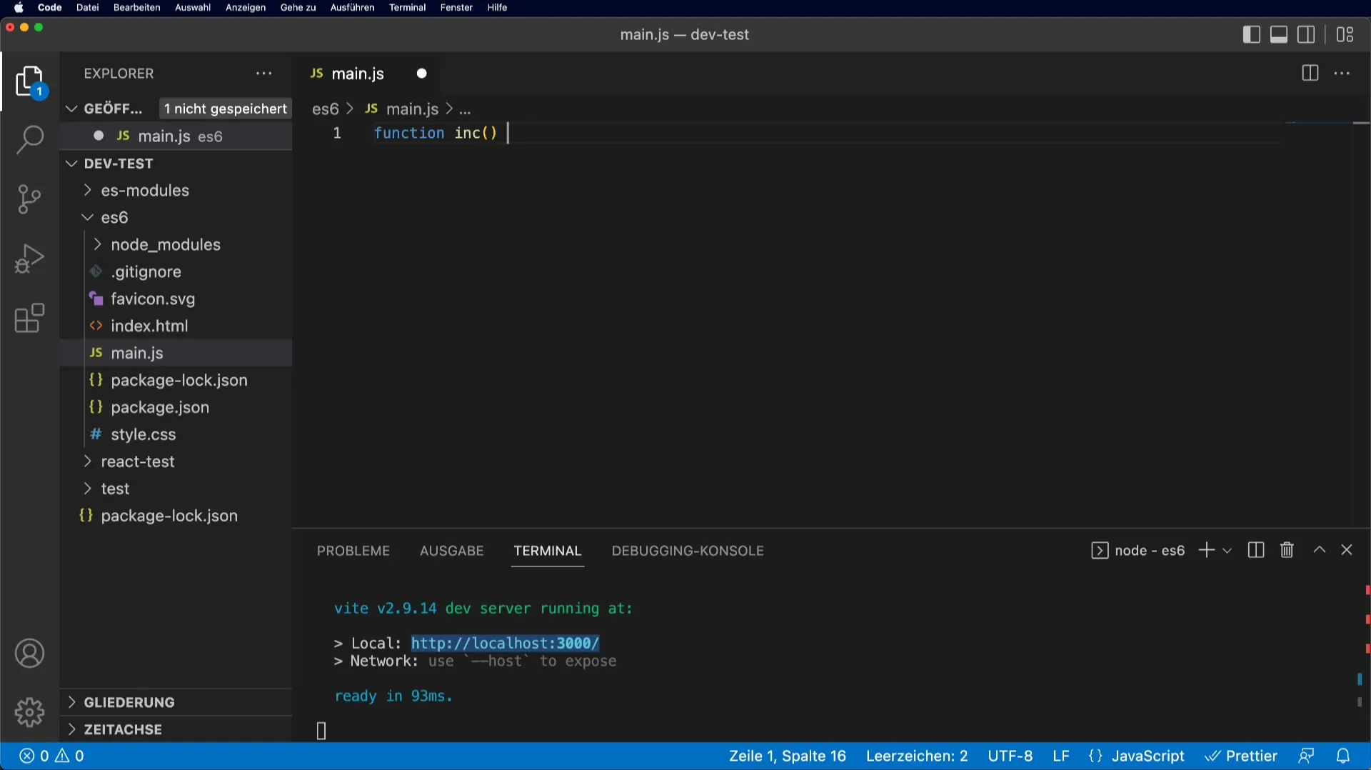Open package-lock.json inside es6 folder

point(179,381)
